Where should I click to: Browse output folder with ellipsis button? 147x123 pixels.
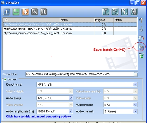[136, 74]
